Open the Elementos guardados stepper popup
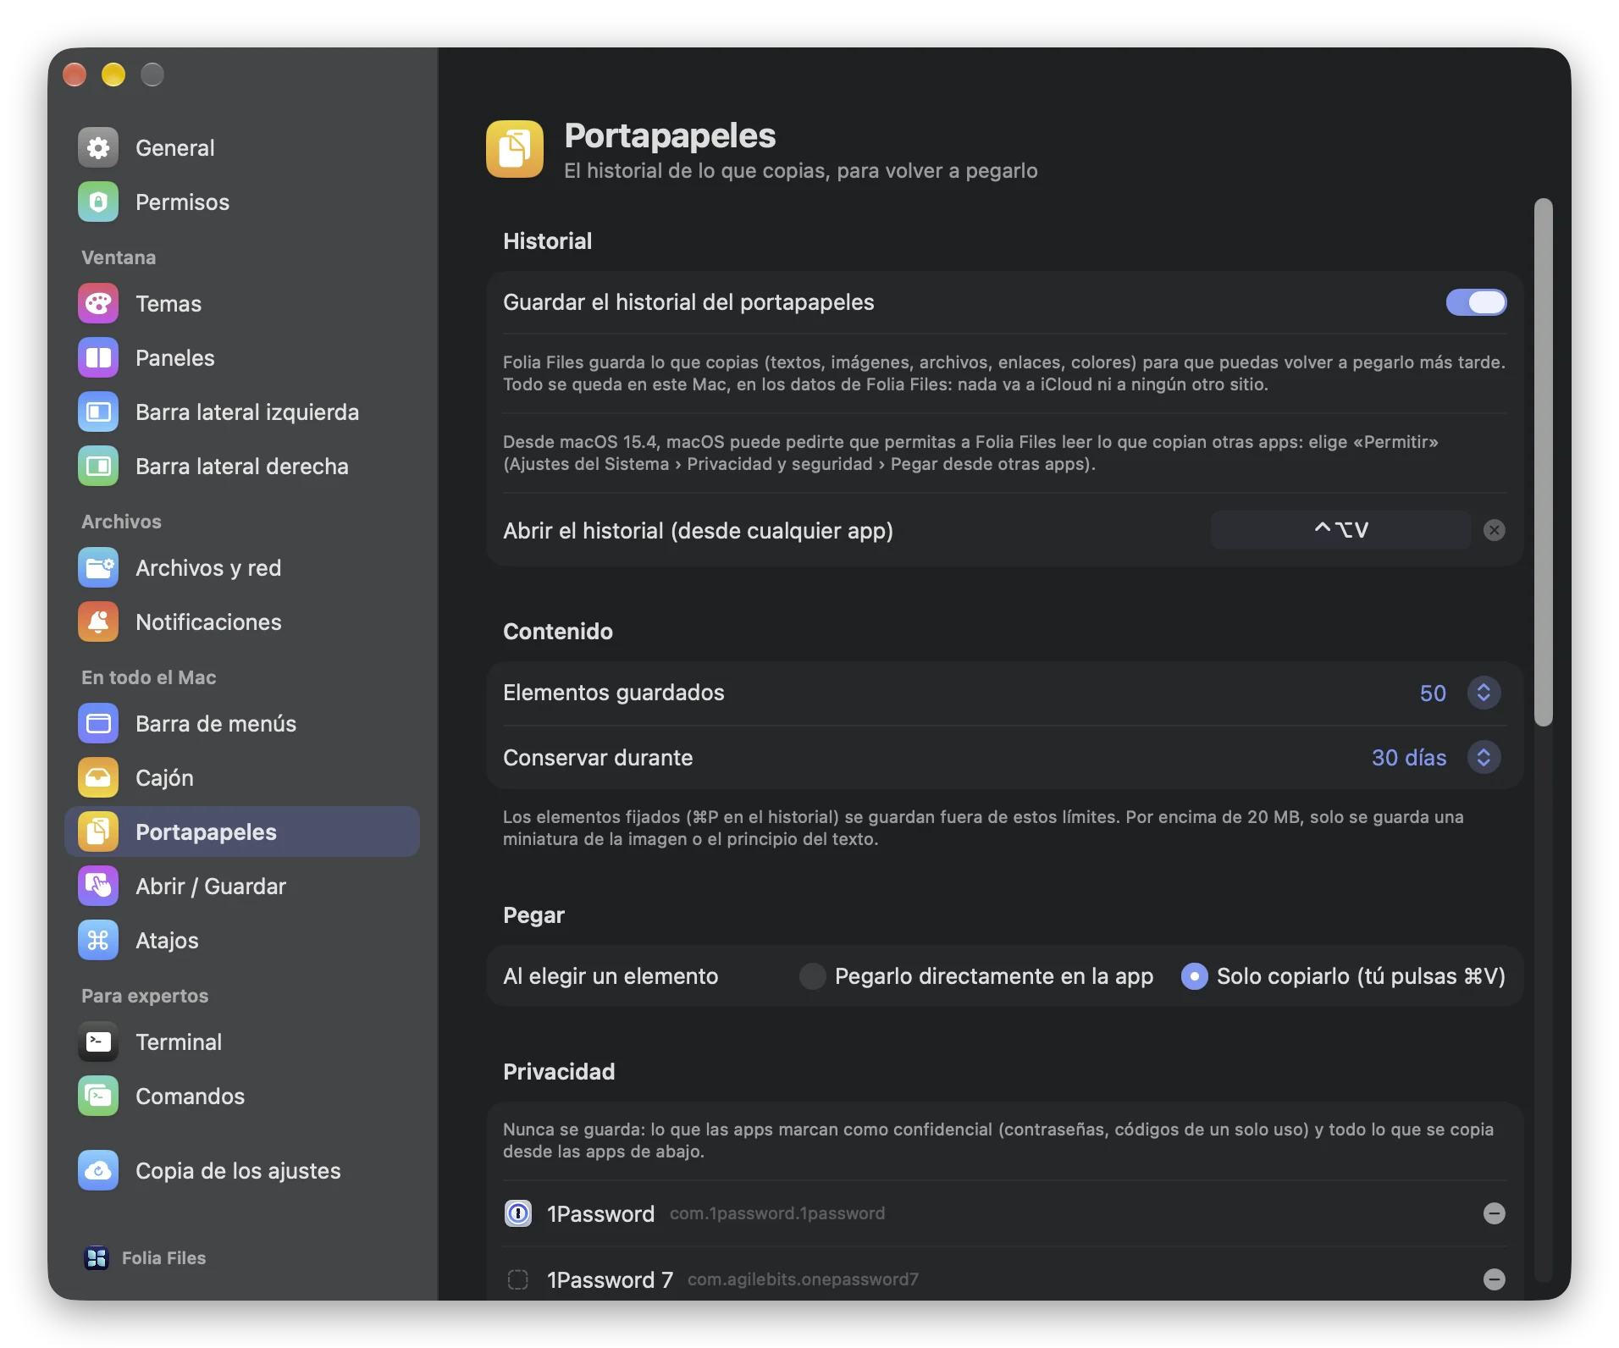Image resolution: width=1619 pixels, height=1348 pixels. coord(1484,693)
